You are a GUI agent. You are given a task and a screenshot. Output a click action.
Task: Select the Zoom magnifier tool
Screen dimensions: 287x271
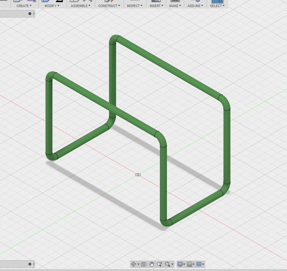pyautogui.click(x=160, y=264)
